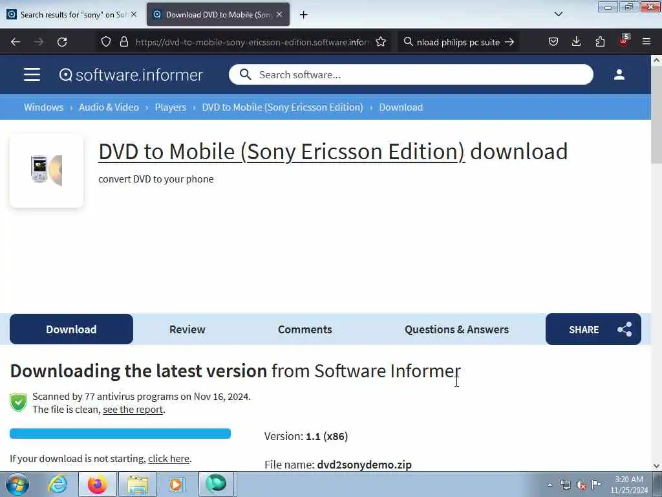Image resolution: width=662 pixels, height=497 pixels.
Task: Click the muted volume tray icon
Action: (x=581, y=485)
